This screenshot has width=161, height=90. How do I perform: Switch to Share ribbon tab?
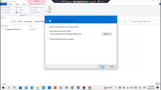[17, 4]
